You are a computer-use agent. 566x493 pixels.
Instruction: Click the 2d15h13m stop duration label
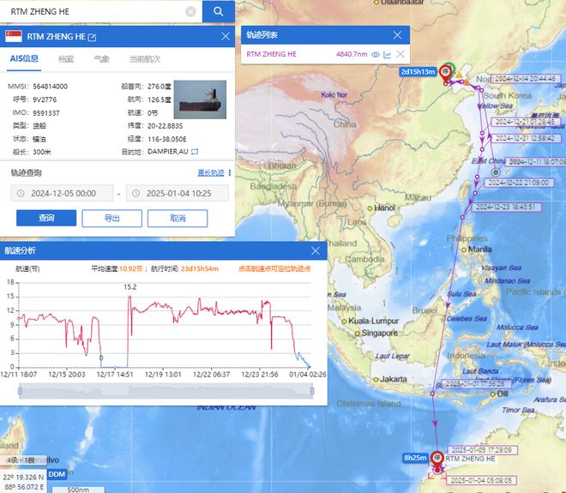pyautogui.click(x=418, y=72)
